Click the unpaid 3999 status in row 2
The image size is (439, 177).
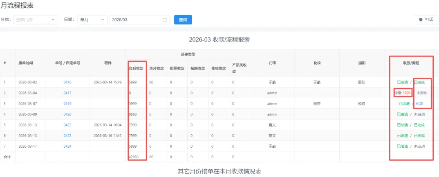tap(402, 93)
